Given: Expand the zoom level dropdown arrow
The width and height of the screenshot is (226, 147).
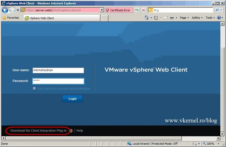Looking at the screenshot, I should [x=218, y=144].
